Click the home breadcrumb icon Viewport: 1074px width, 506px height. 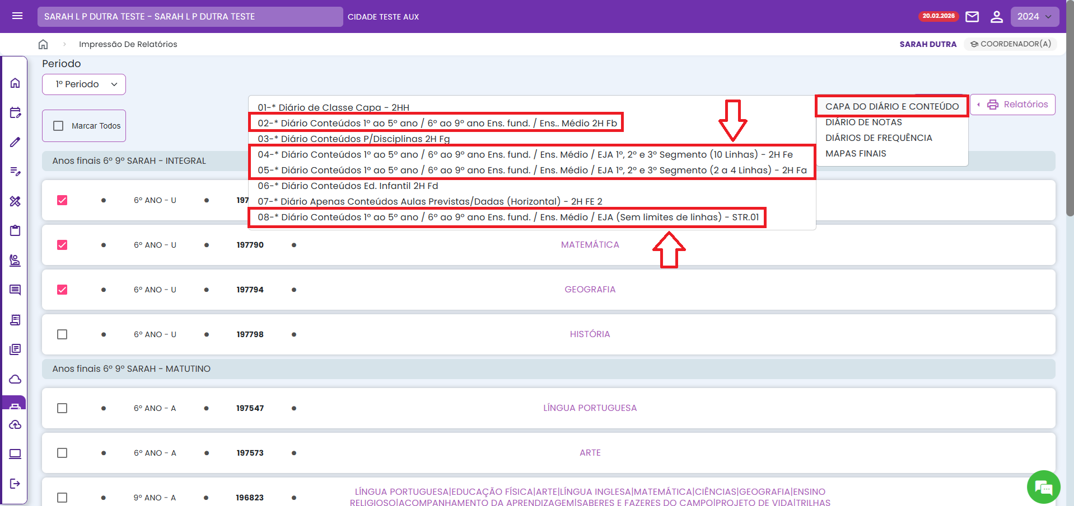(x=43, y=44)
